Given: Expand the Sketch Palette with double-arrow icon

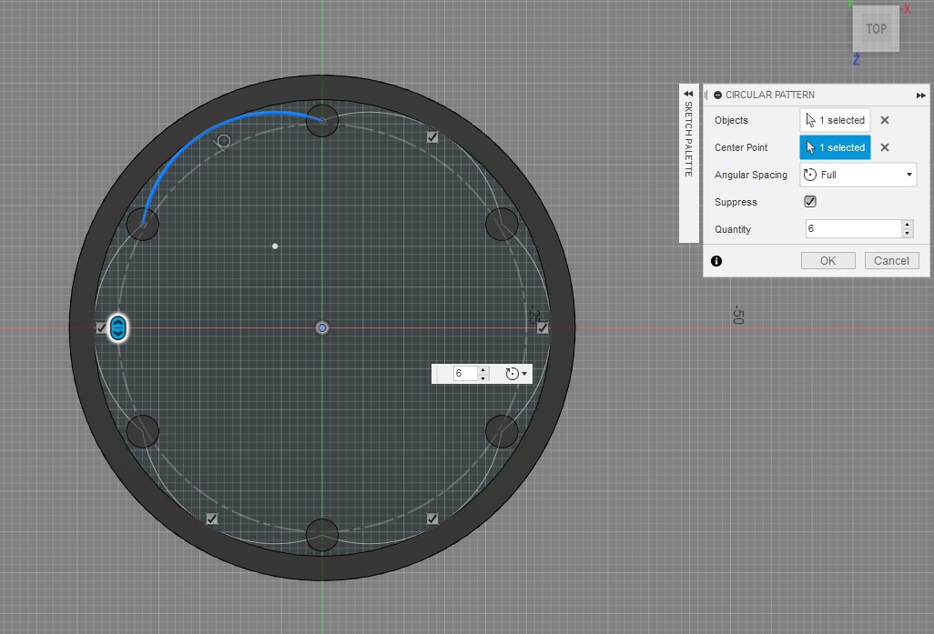Looking at the screenshot, I should pyautogui.click(x=688, y=93).
